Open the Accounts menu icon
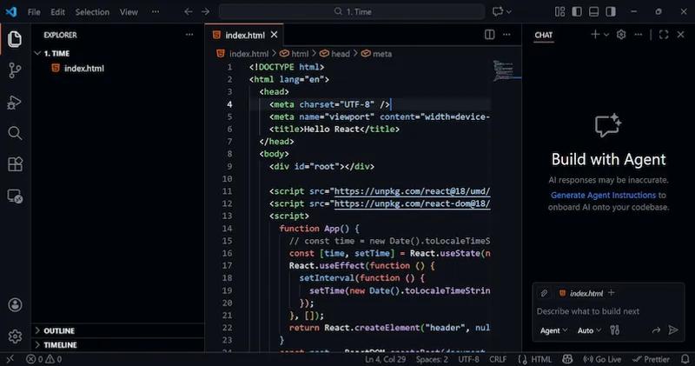Screen dimensions: 695x366 (x=15, y=305)
